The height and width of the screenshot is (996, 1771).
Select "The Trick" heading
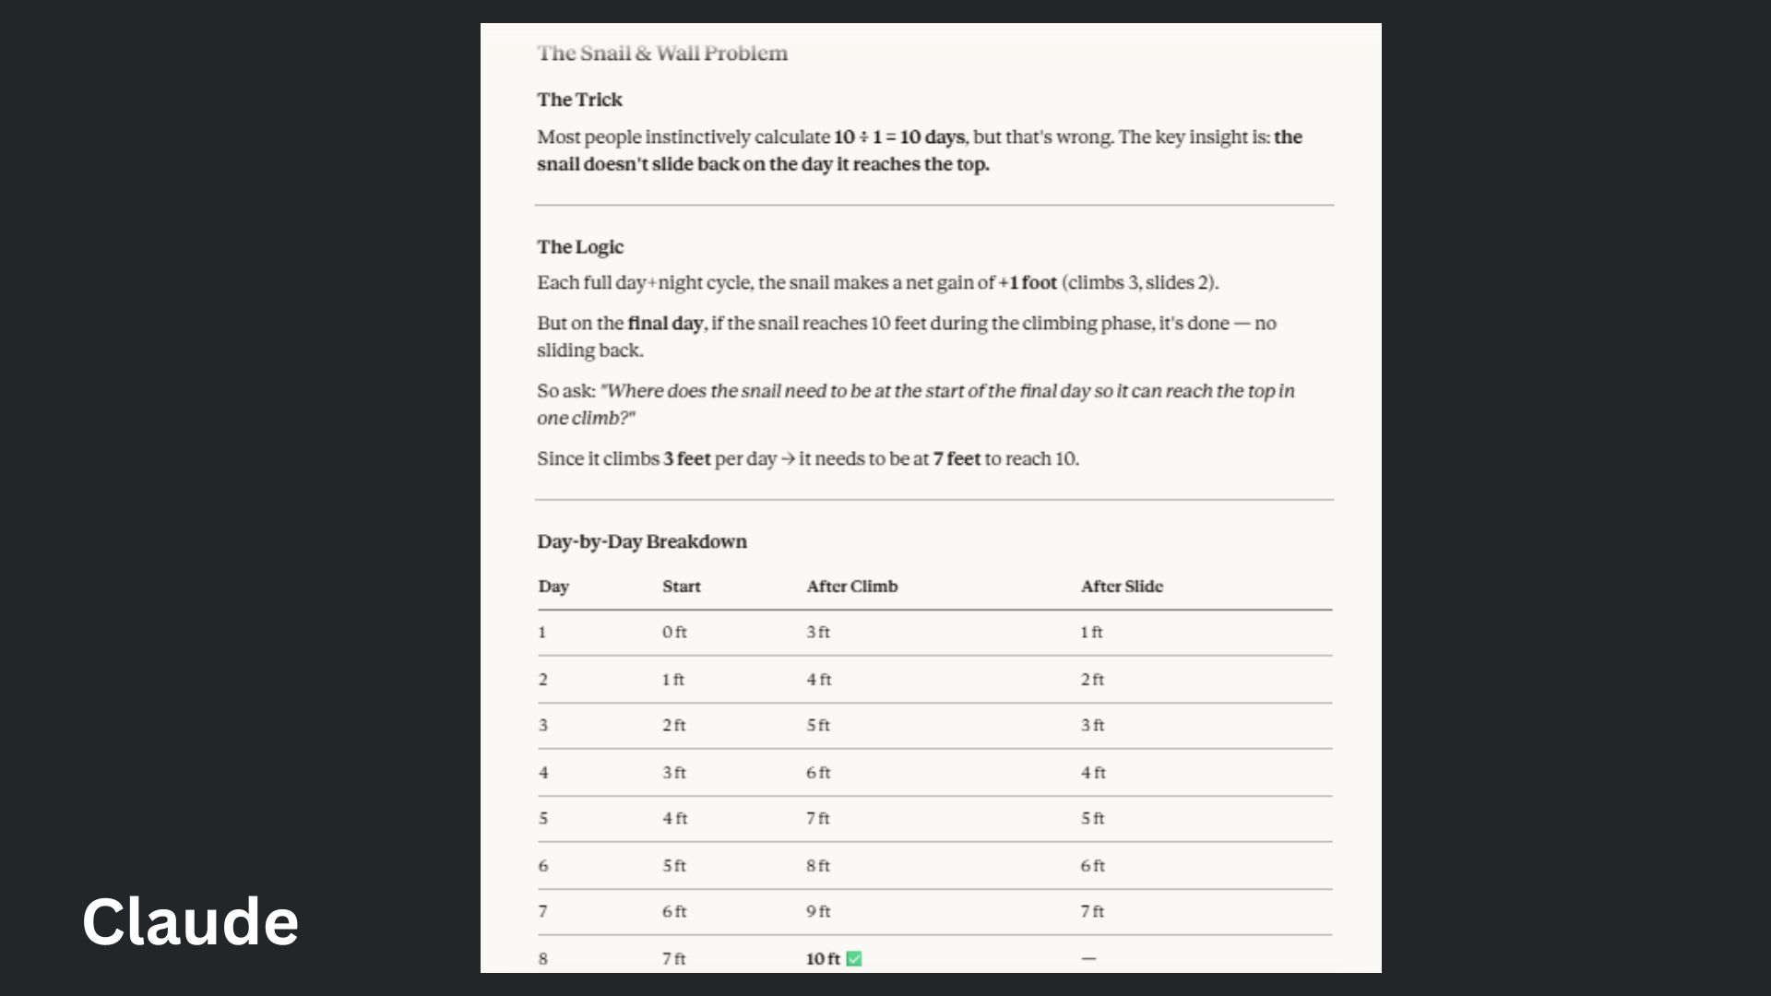(579, 100)
